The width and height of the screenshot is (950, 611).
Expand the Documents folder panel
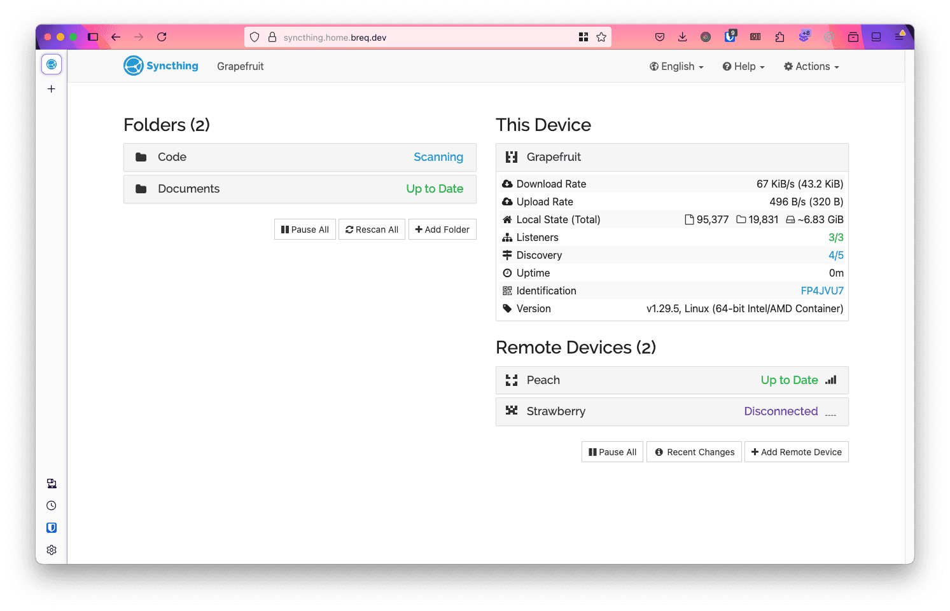tap(300, 189)
